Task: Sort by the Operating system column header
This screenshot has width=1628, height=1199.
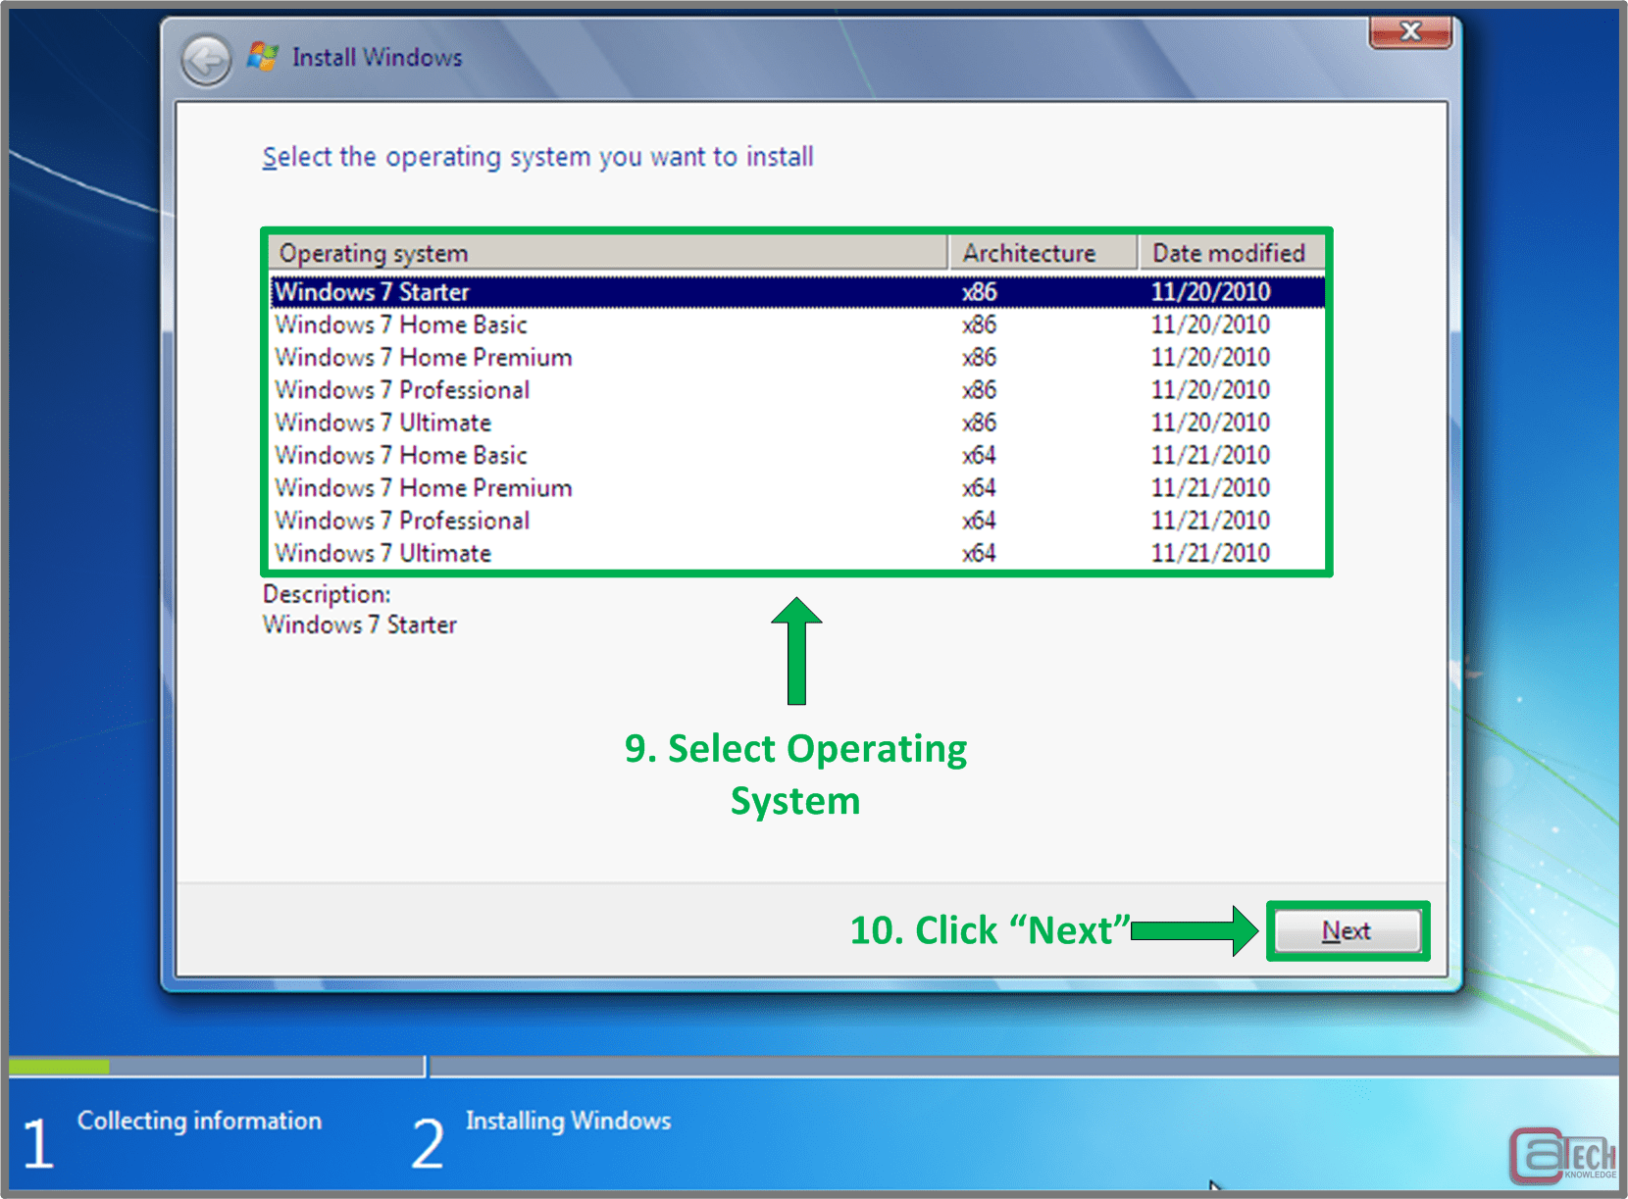Action: pyautogui.click(x=608, y=253)
